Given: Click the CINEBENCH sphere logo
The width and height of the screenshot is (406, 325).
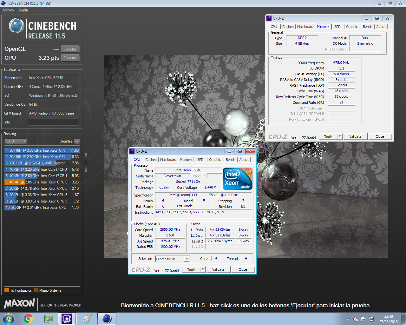Looking at the screenshot, I should [x=16, y=26].
